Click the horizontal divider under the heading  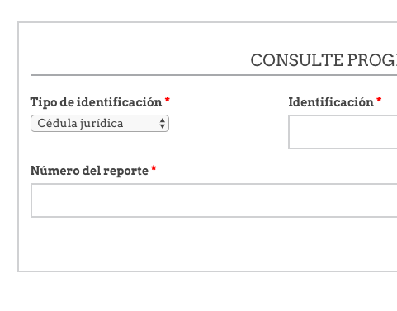[x=214, y=75]
